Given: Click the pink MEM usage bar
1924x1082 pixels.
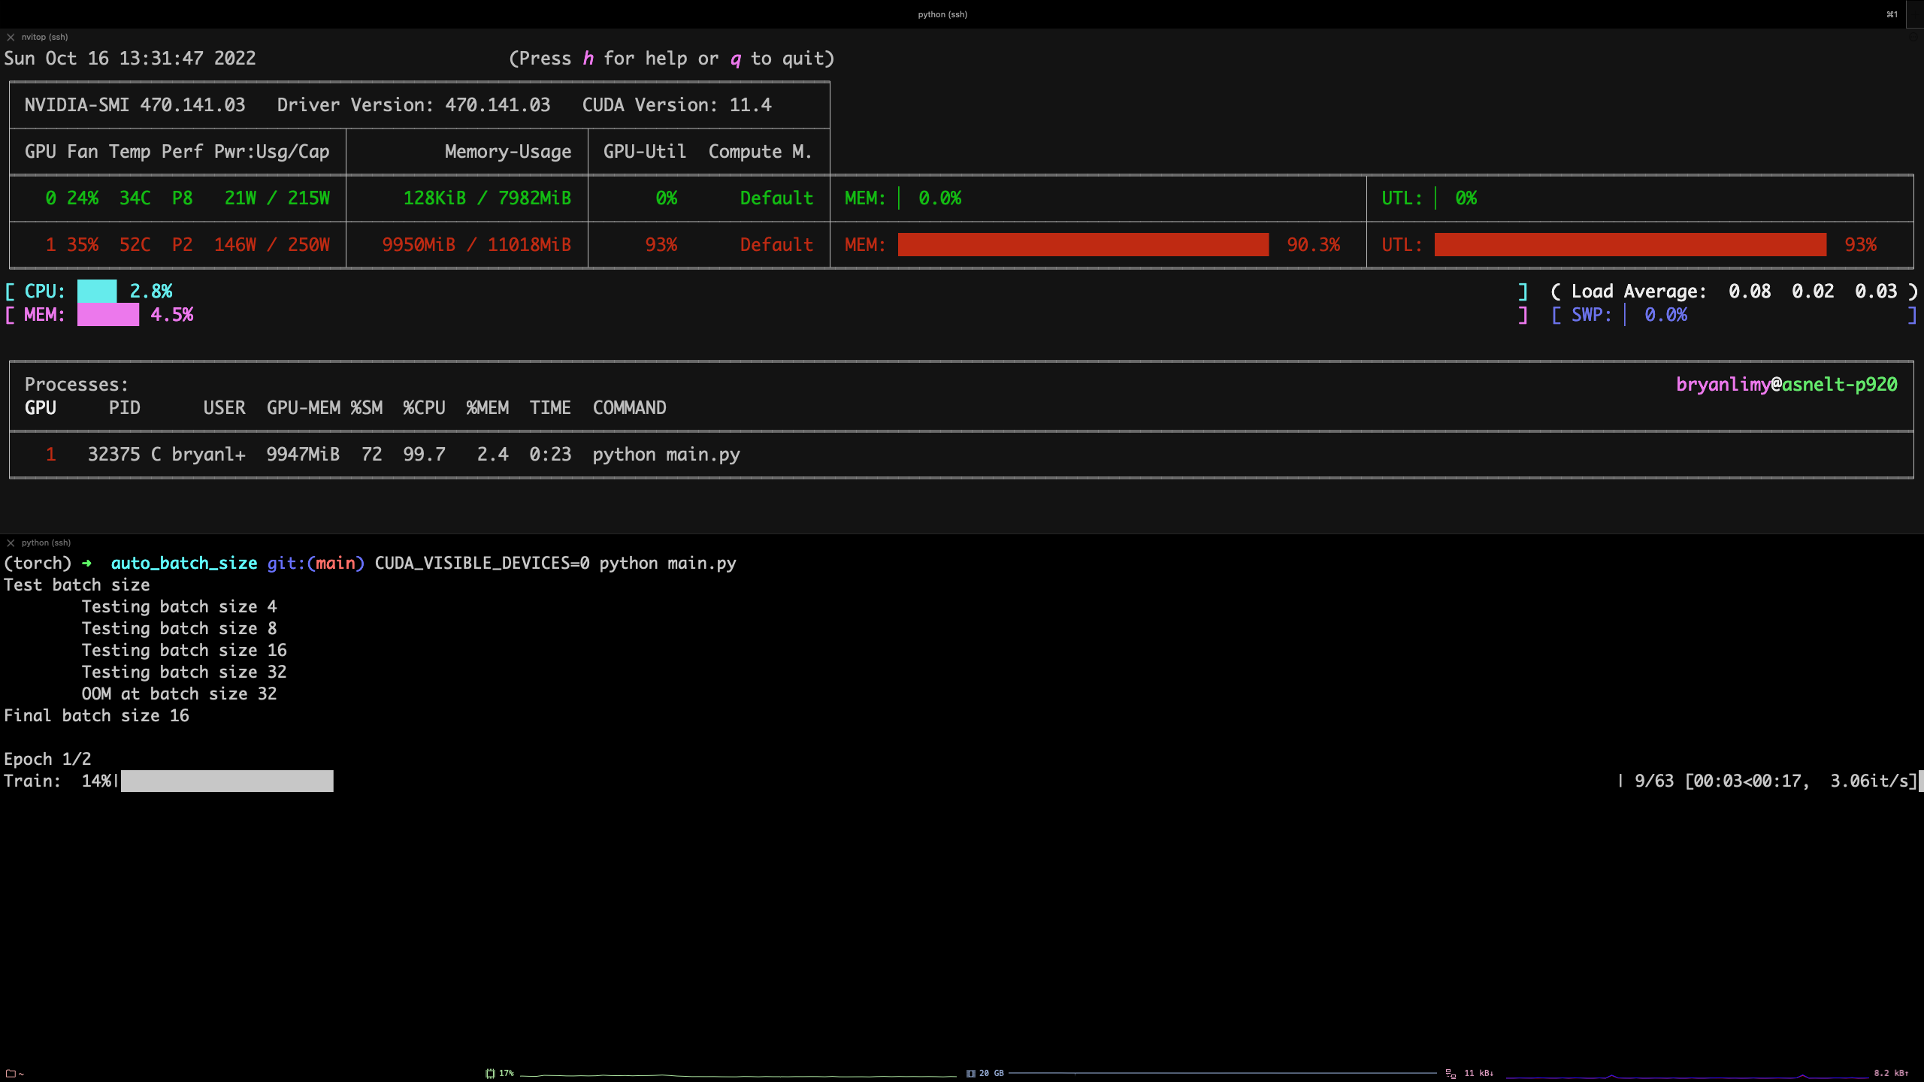Looking at the screenshot, I should 107,315.
